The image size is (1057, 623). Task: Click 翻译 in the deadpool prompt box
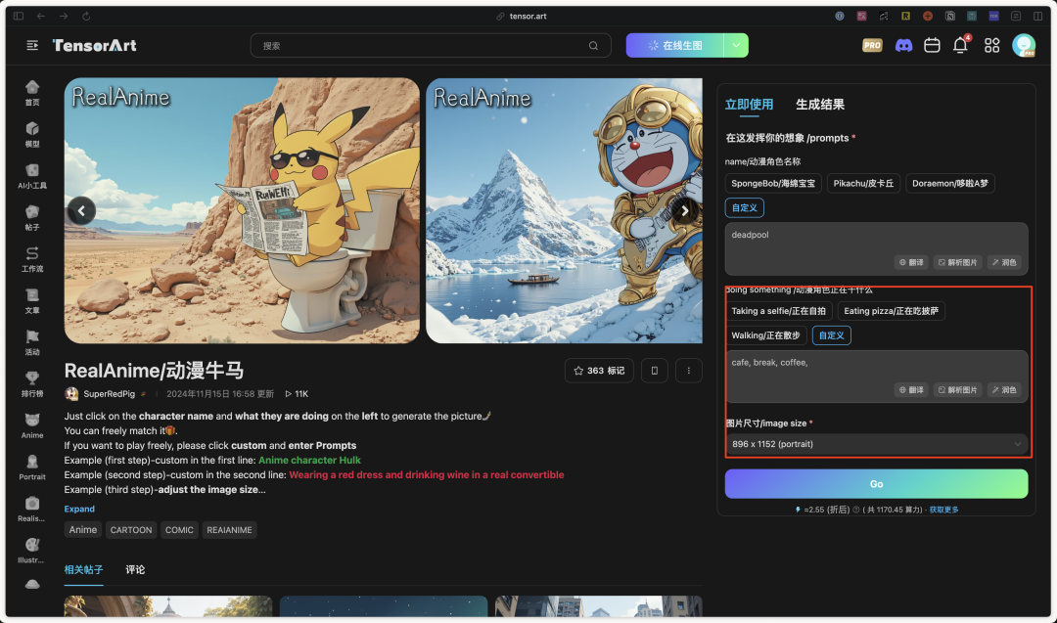[x=911, y=262]
